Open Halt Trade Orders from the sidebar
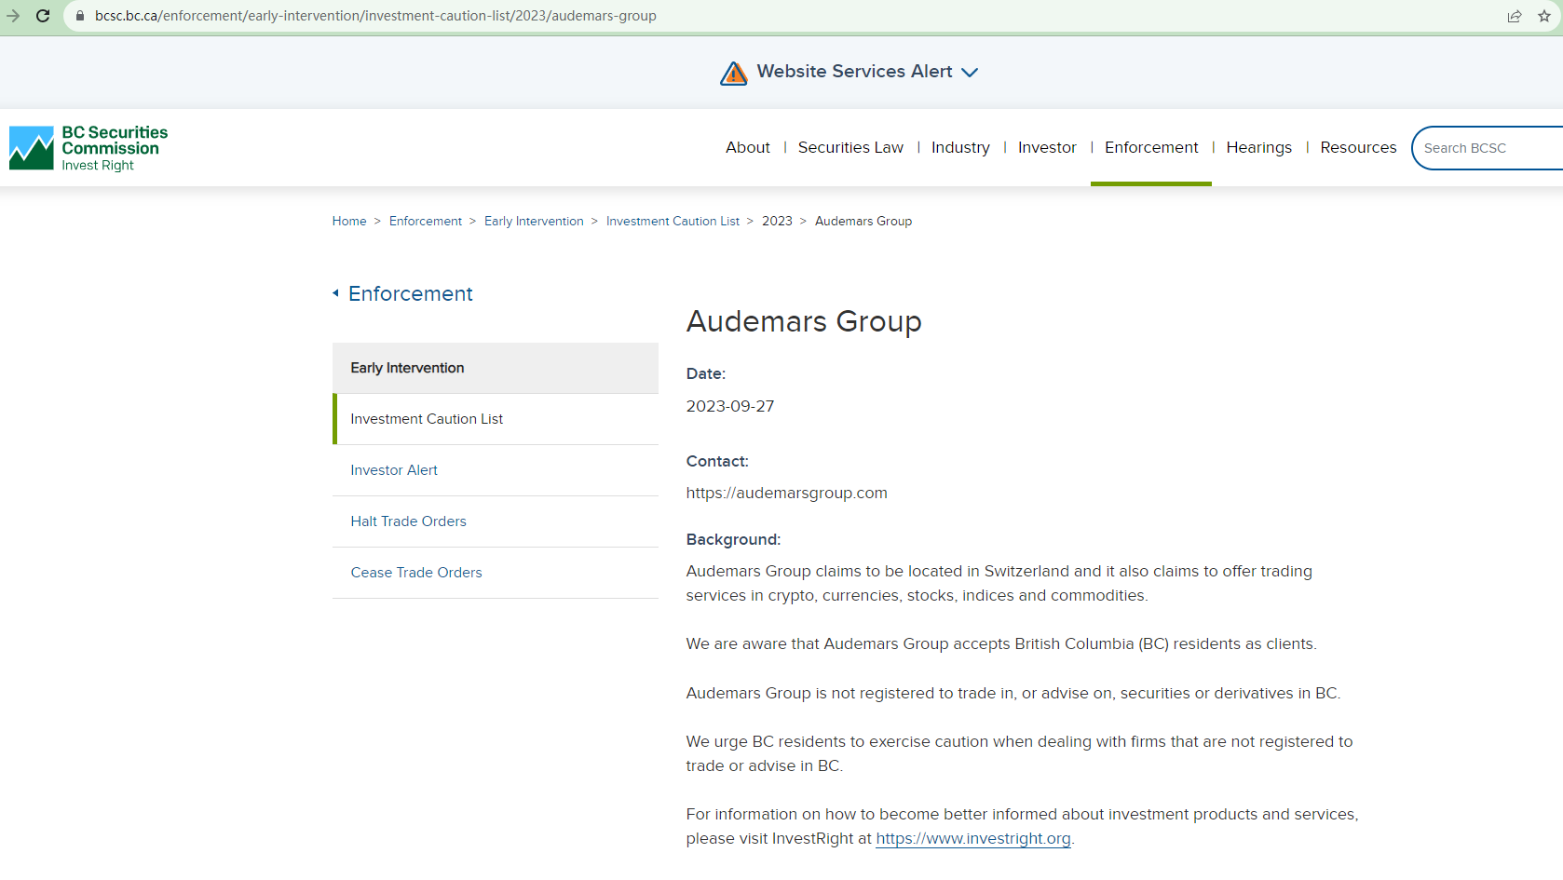 (408, 521)
